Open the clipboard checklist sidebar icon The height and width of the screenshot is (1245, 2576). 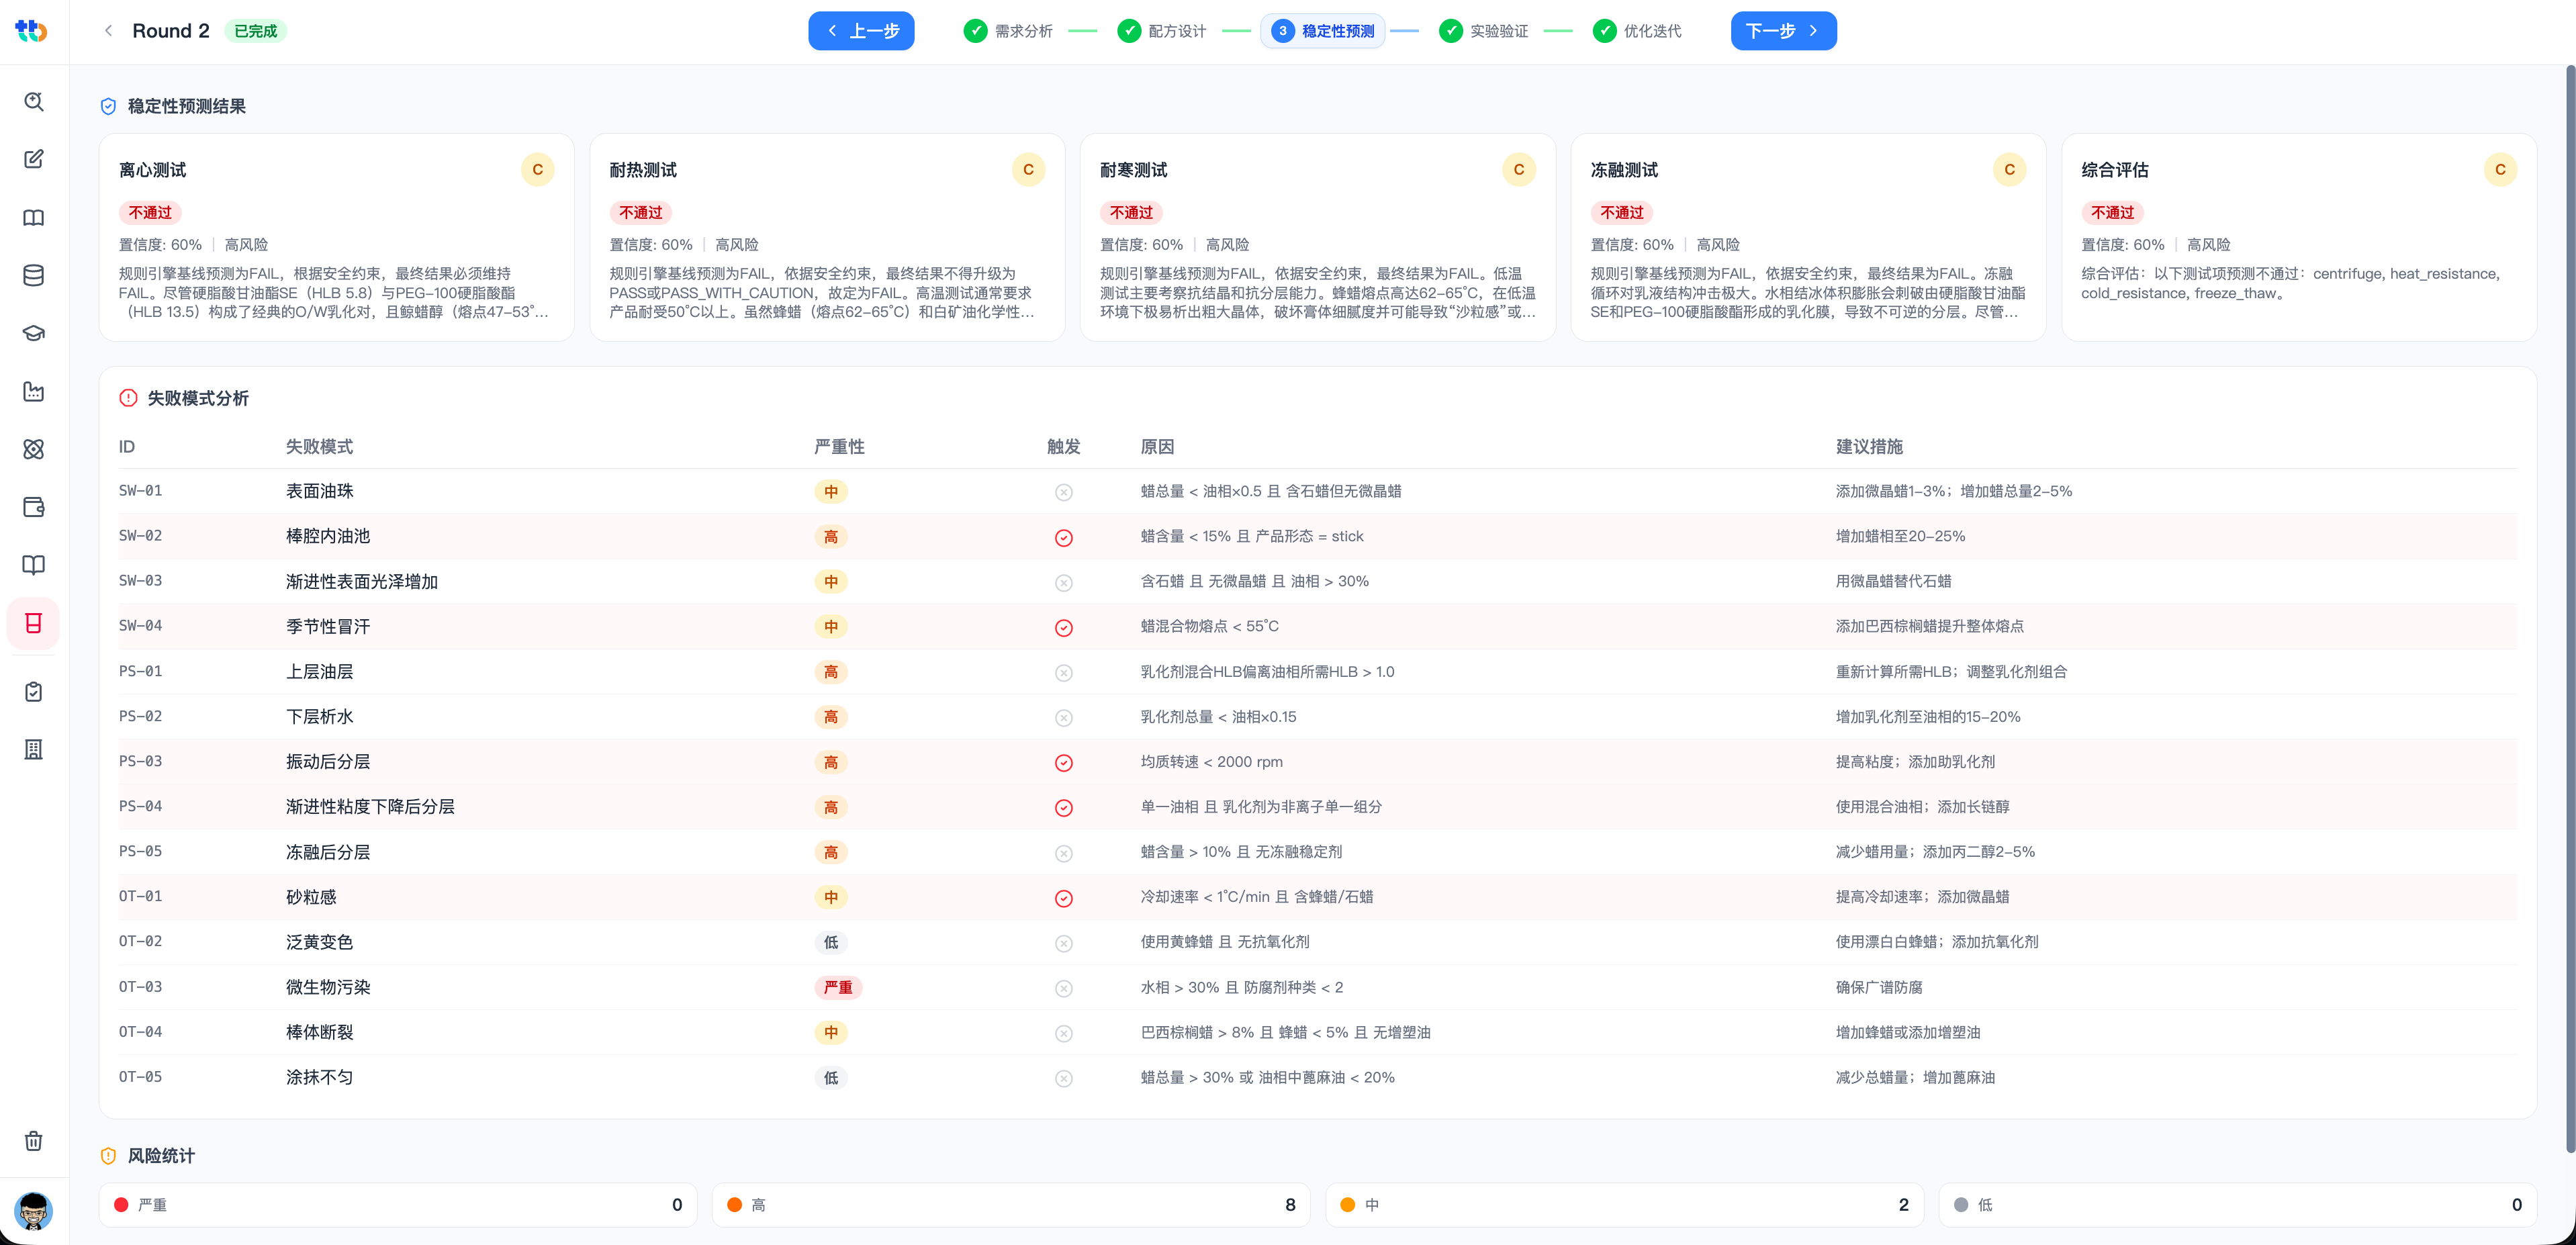(x=33, y=691)
